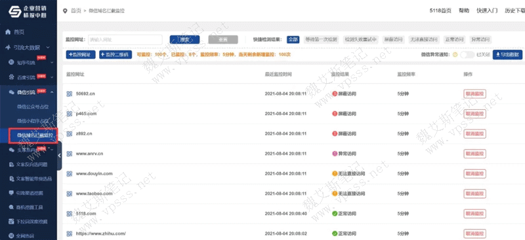Click the +监控网址 button
Screen dimensions: 525x240
click(x=81, y=55)
